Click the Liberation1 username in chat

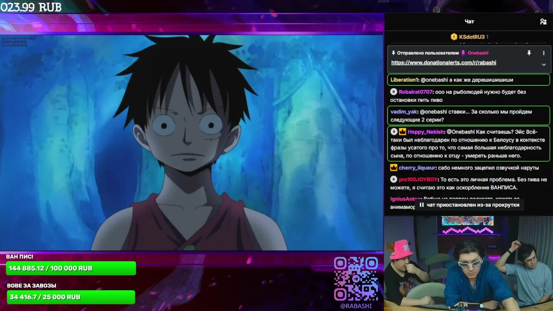404,80
